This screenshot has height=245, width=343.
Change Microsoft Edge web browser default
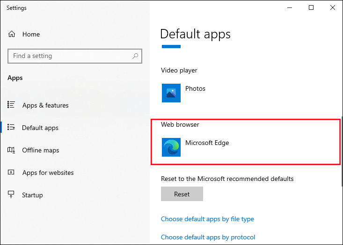coord(207,143)
